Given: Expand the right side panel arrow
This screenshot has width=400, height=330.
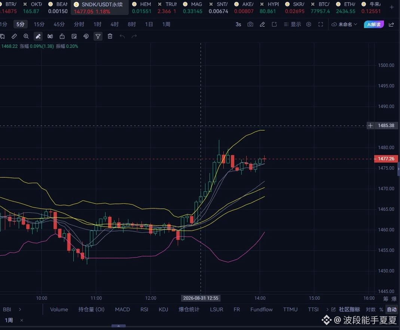Looking at the screenshot, I should [x=399, y=169].
